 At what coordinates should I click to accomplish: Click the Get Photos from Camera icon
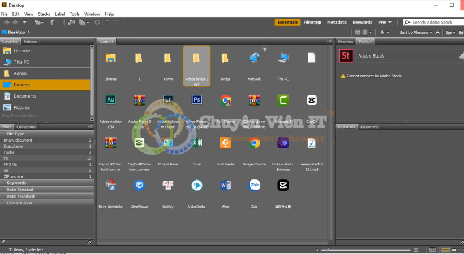pyautogui.click(x=71, y=23)
